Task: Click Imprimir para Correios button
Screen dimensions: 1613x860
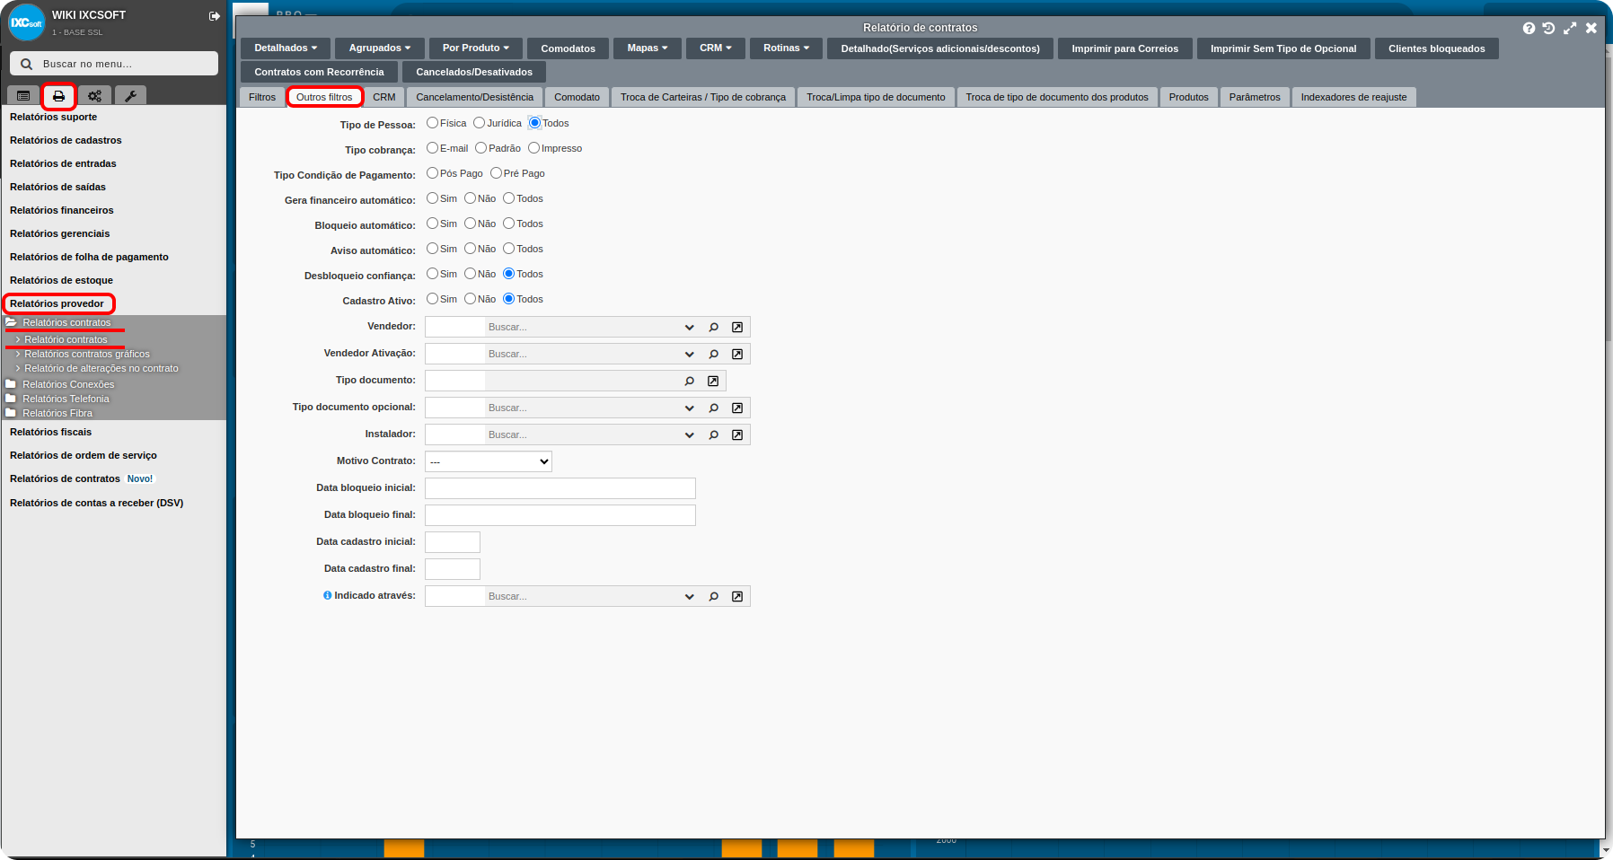Action: click(1124, 48)
